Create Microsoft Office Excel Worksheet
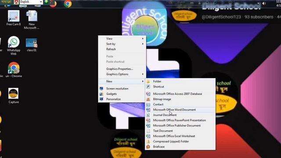Screen dimensions: 281x158 180,136
